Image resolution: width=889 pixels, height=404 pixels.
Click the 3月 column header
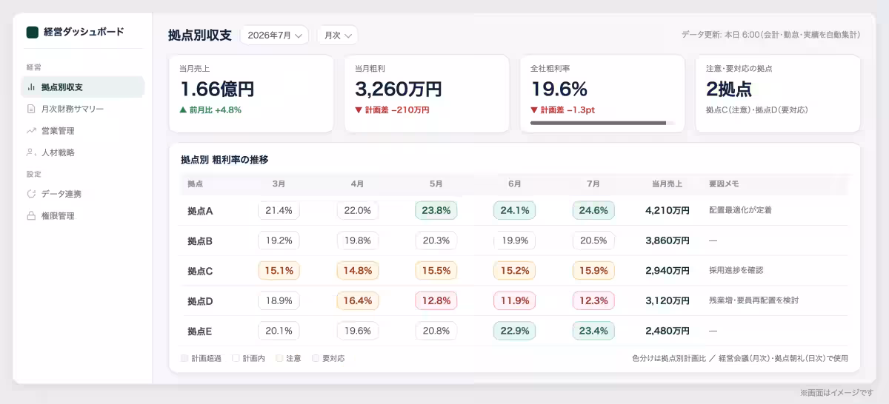(279, 184)
